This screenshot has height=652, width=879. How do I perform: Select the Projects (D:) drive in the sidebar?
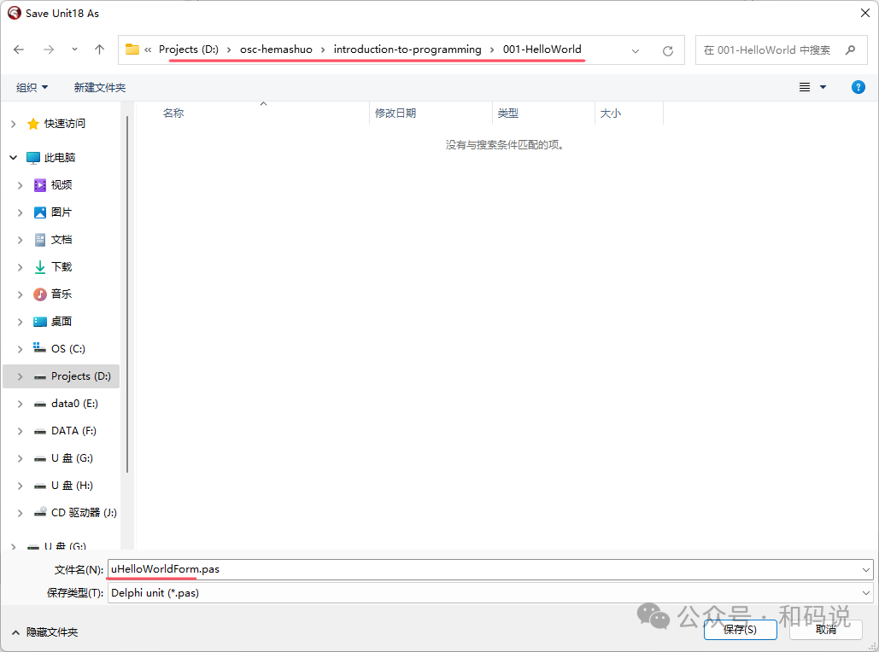point(75,375)
